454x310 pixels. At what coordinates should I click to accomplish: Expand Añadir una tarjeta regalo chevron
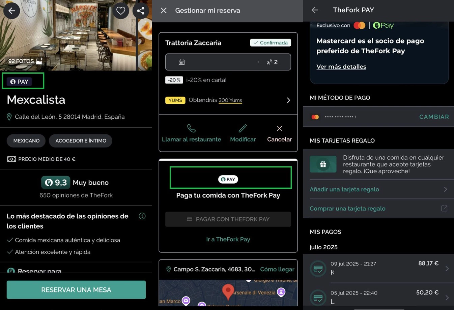pos(445,189)
